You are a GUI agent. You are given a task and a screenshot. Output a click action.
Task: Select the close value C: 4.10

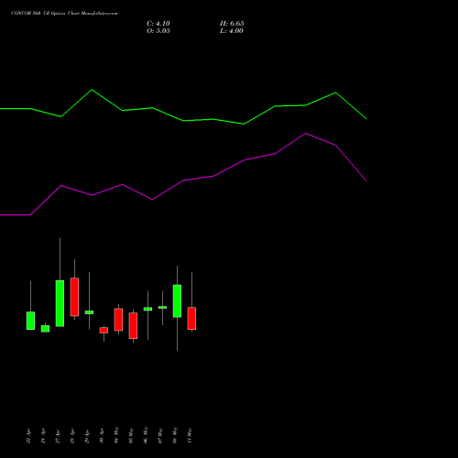[x=158, y=24]
